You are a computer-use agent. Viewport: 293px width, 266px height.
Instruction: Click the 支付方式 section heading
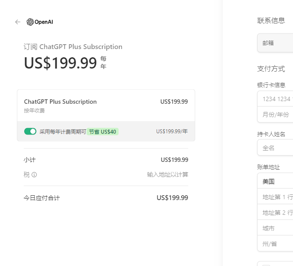tap(271, 69)
